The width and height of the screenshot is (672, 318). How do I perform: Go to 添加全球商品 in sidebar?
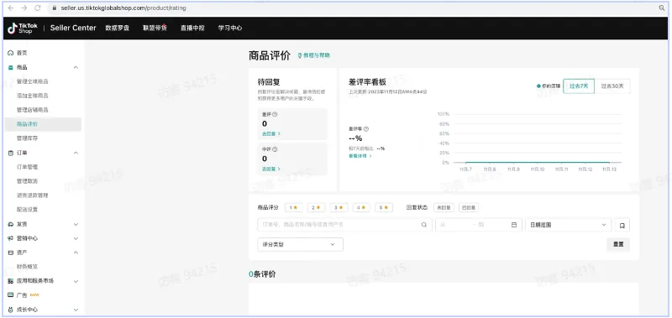[x=33, y=96]
